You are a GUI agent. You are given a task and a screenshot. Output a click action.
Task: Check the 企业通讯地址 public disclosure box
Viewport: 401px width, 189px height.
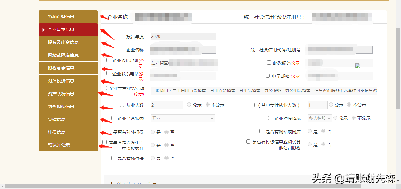point(108,60)
